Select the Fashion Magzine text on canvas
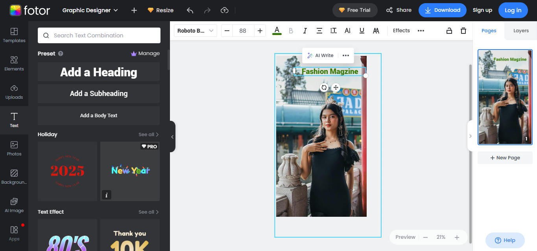 (x=330, y=71)
